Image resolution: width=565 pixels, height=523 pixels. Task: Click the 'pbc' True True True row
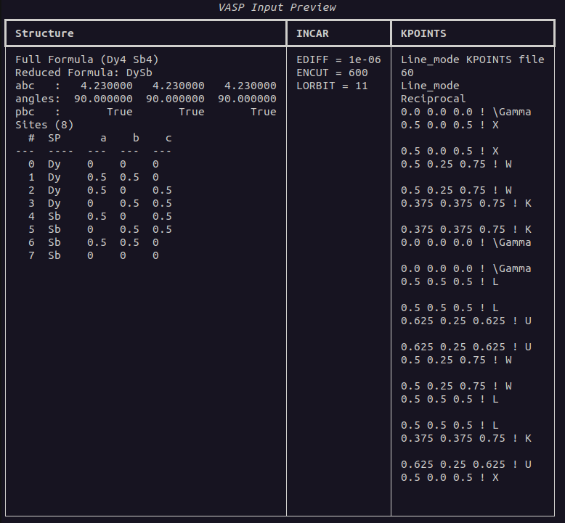(146, 112)
